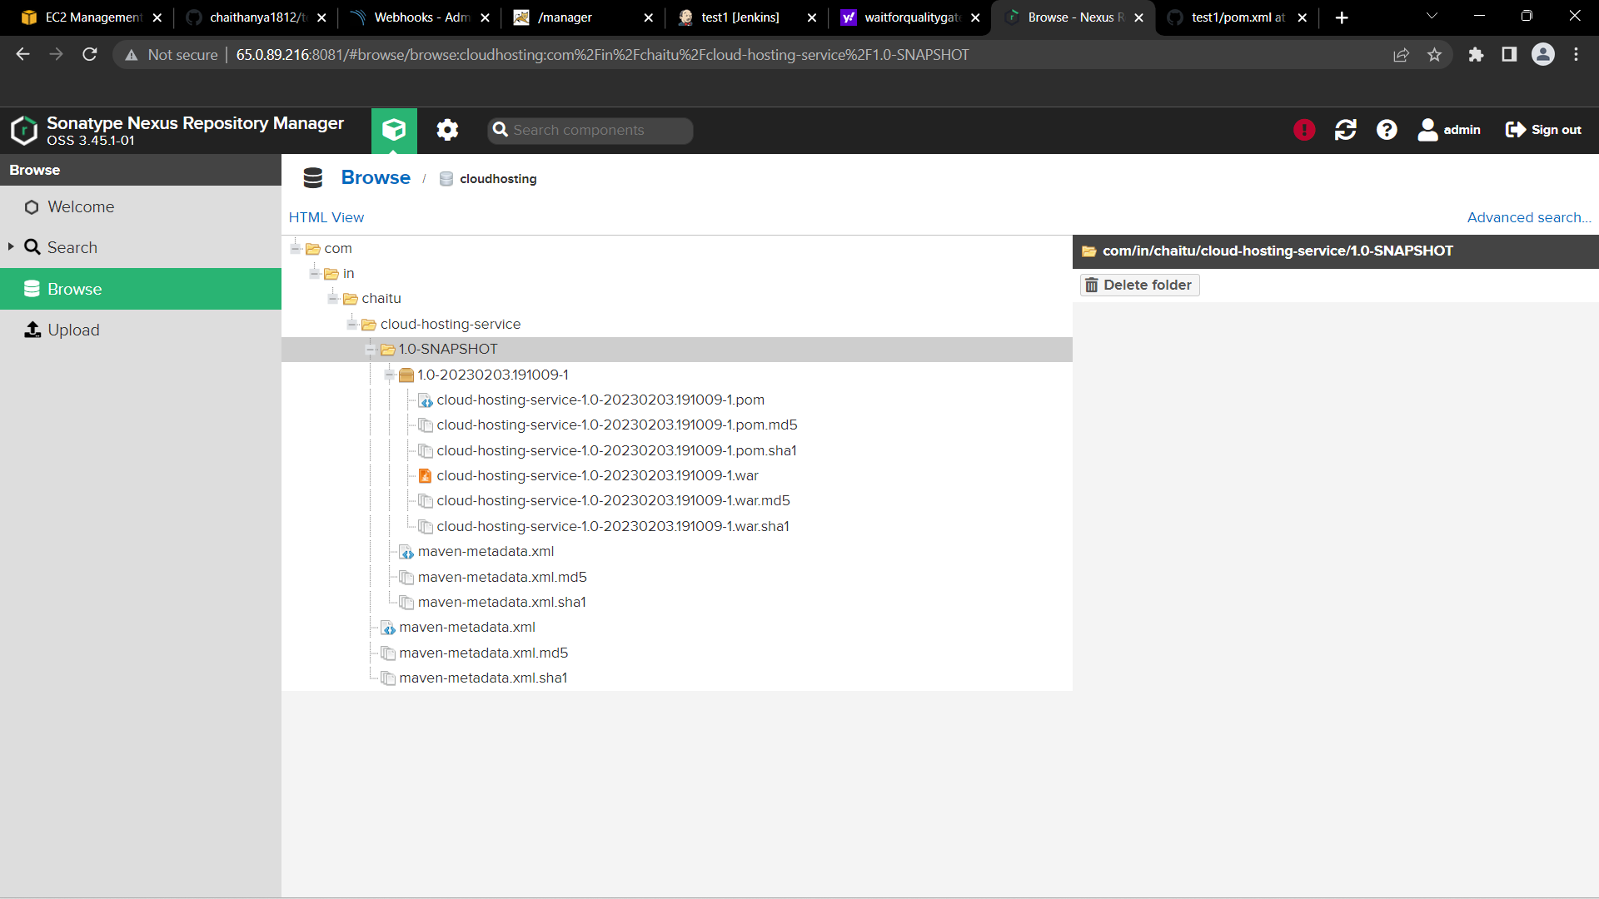The image size is (1599, 899).
Task: Collapse the 1.0-SNAPSHOT folder node
Action: 371,350
